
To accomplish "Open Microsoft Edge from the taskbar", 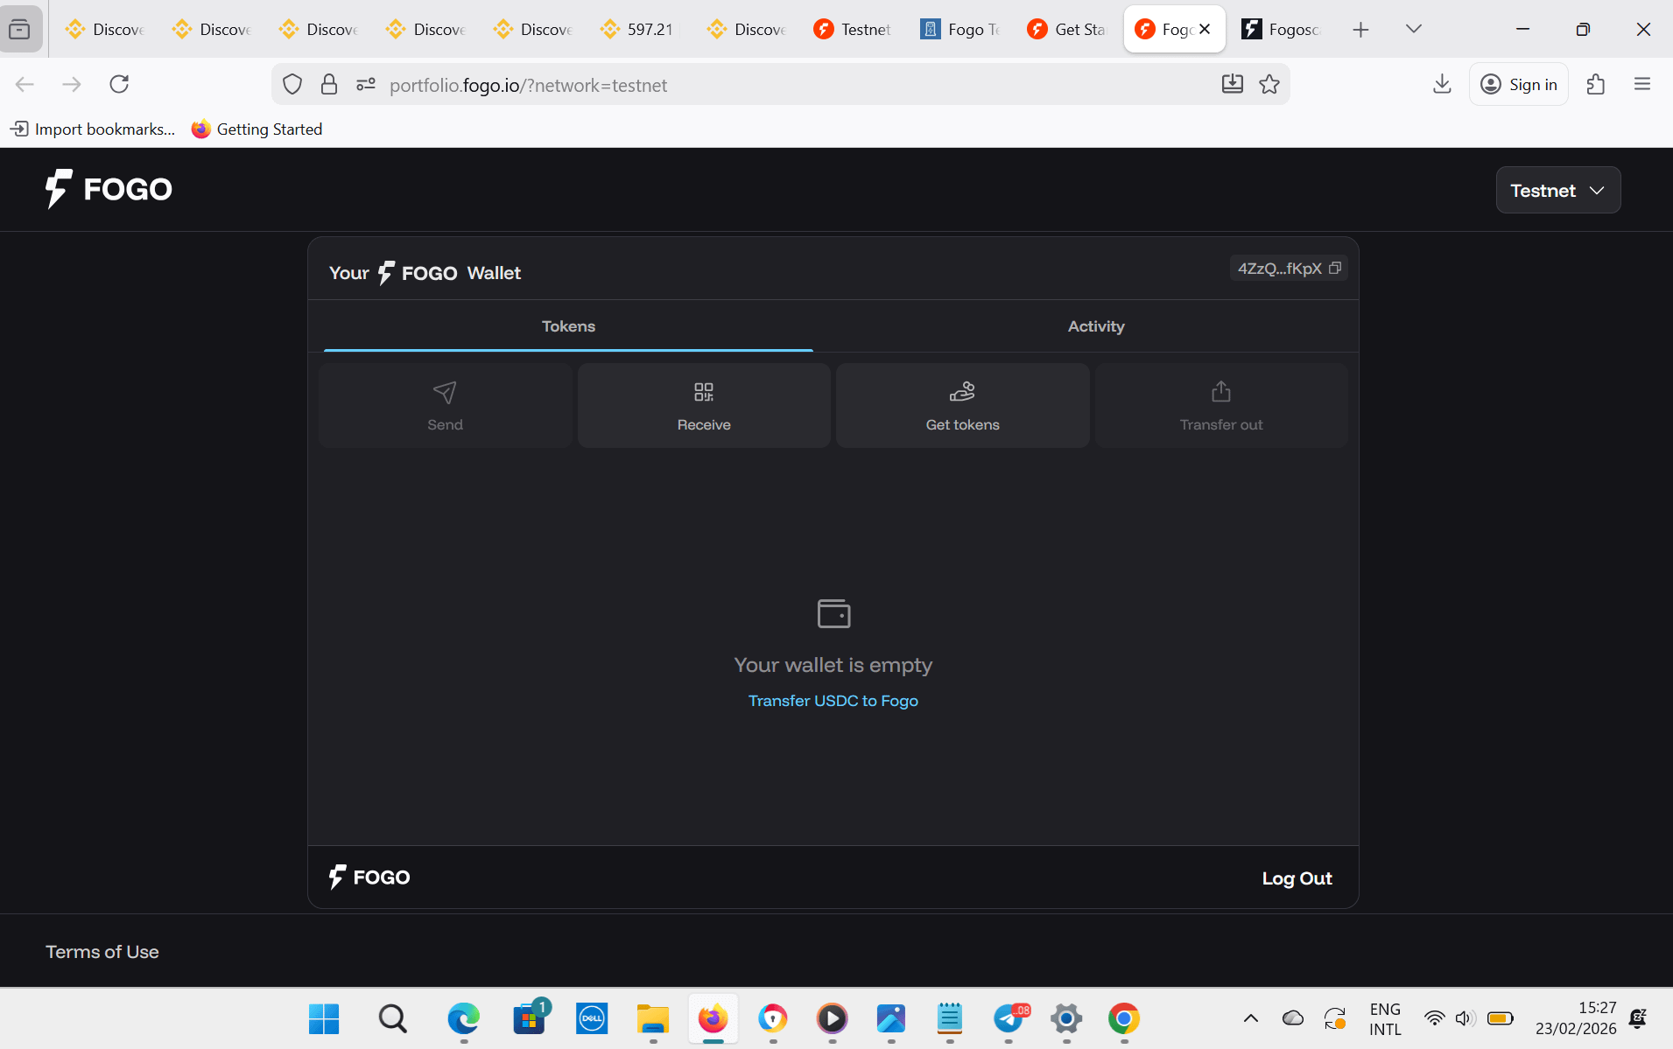I will [464, 1018].
